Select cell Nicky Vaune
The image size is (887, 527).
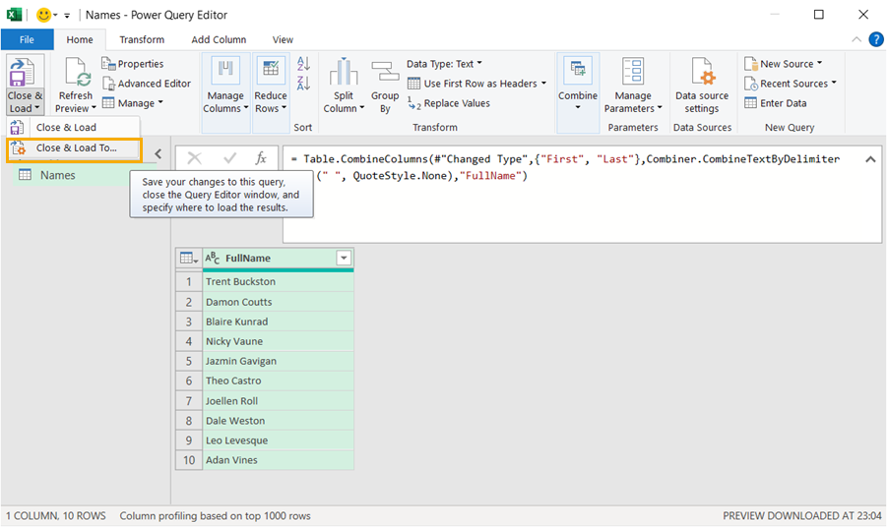(279, 341)
